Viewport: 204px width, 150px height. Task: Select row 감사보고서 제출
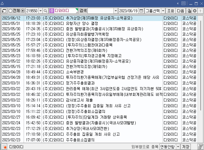pyautogui.click(x=100, y=100)
